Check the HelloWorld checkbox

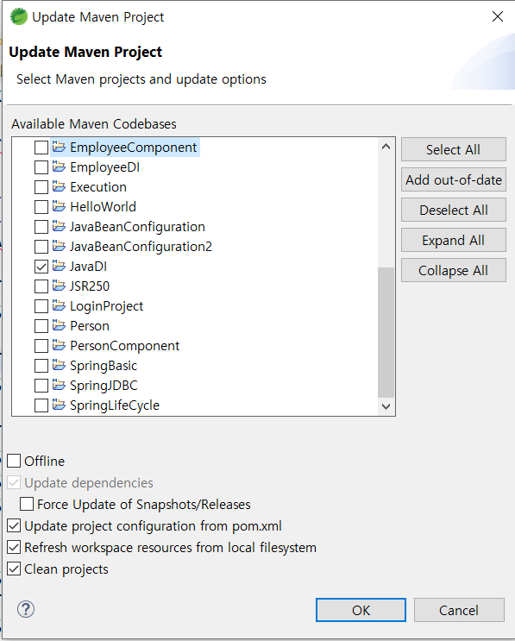click(x=41, y=207)
